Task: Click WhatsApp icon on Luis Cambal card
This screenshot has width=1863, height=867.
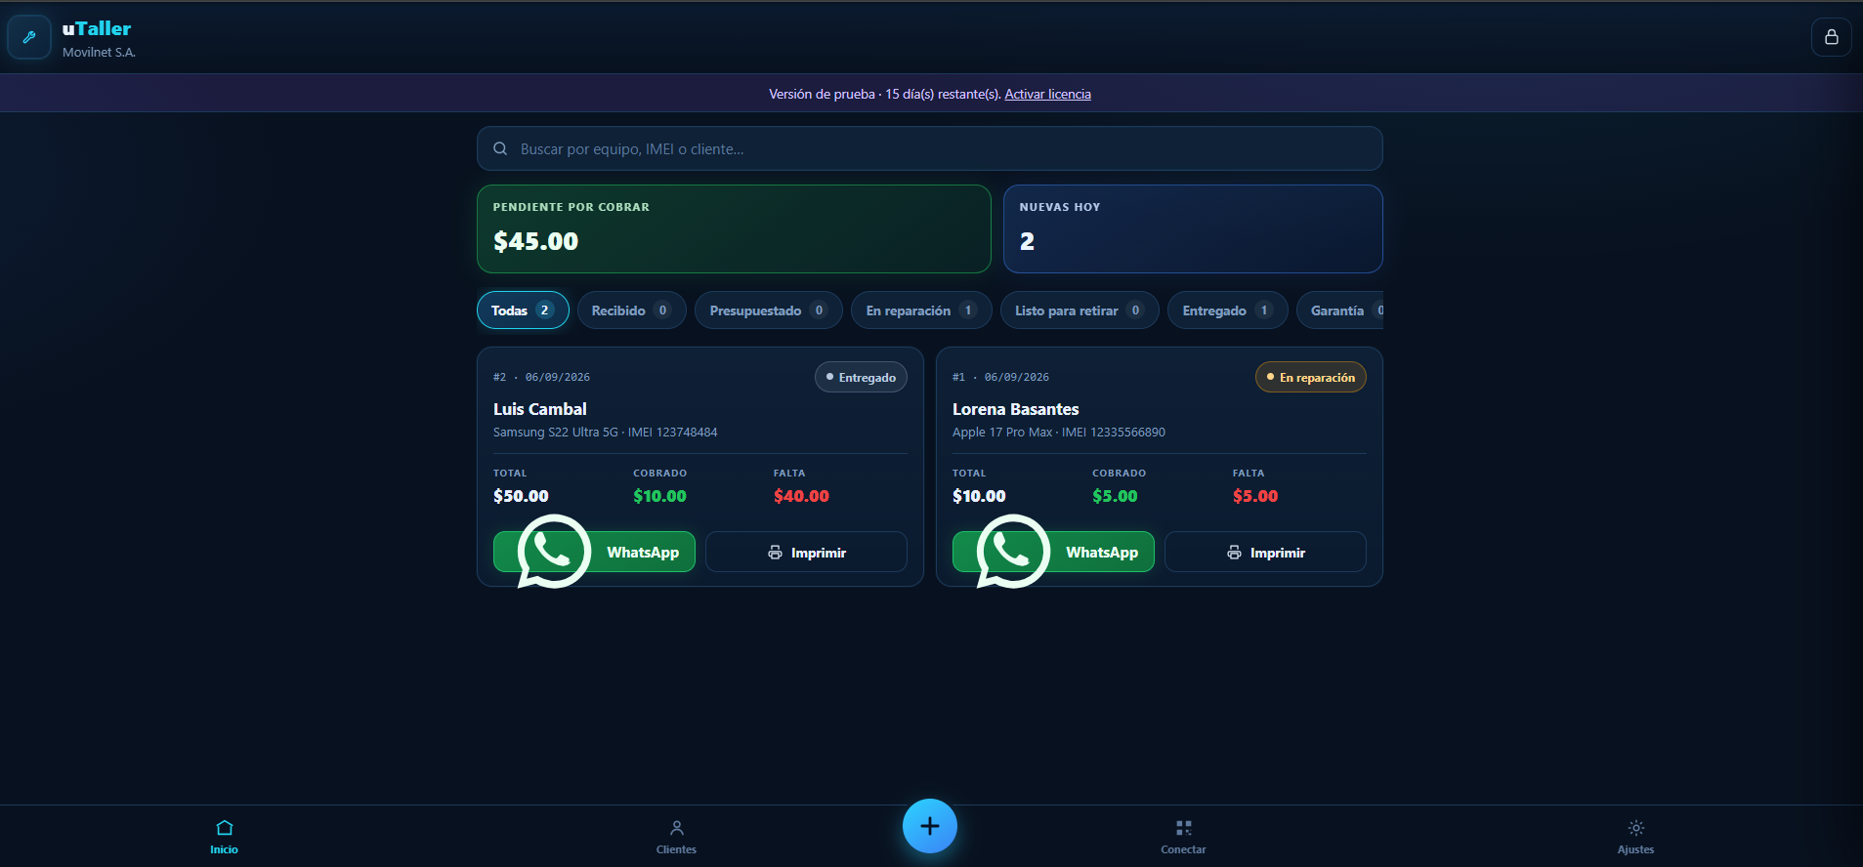Action: [x=554, y=552]
